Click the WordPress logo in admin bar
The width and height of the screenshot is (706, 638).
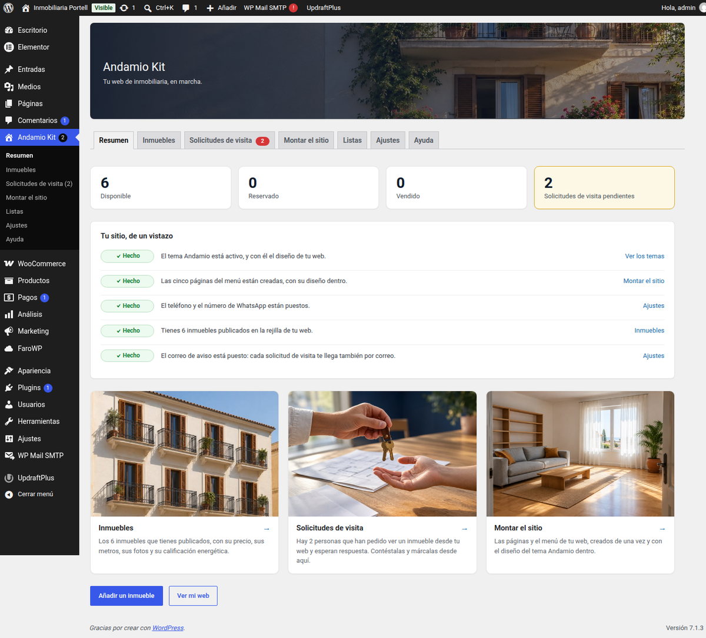pos(8,8)
